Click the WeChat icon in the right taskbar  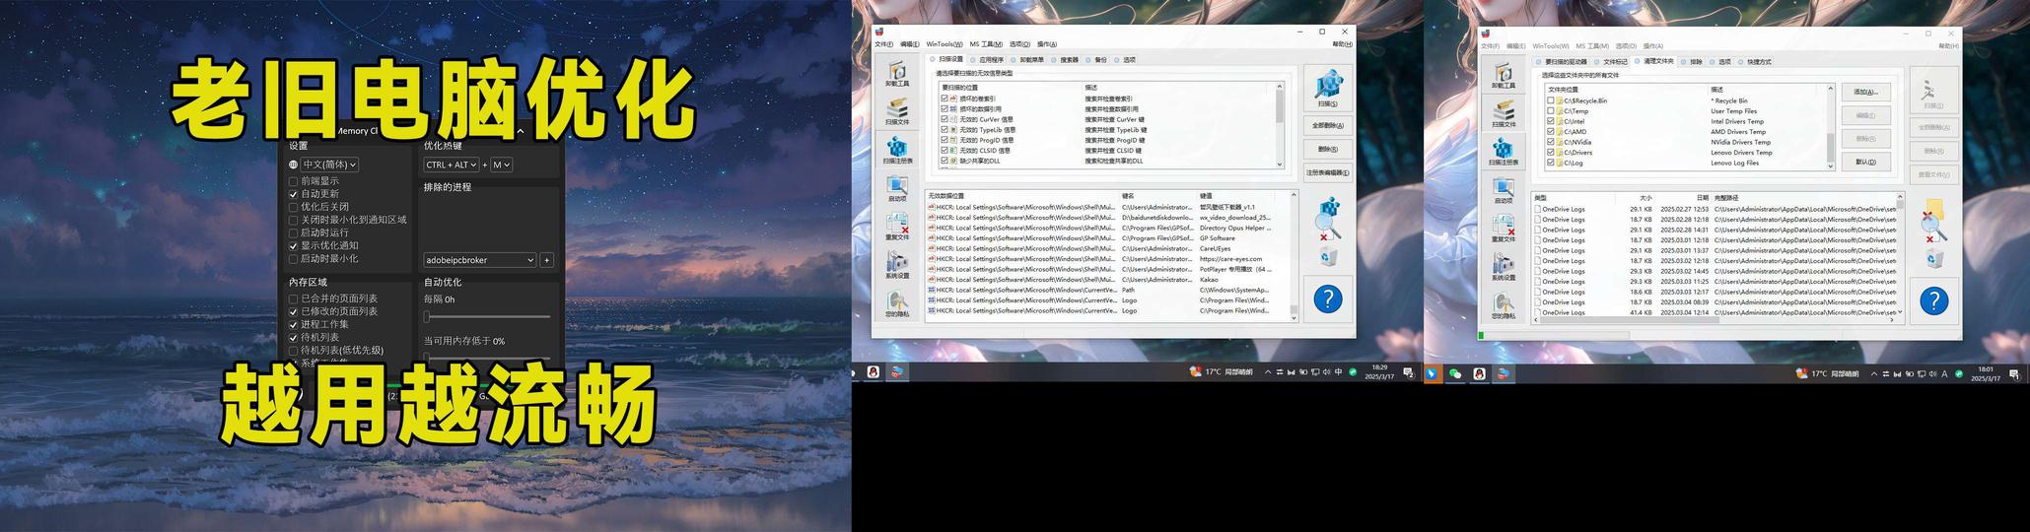[1455, 373]
